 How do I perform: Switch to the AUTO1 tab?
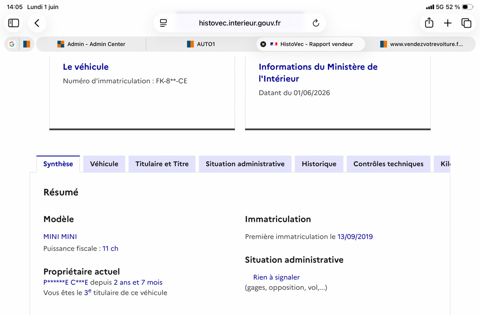201,44
